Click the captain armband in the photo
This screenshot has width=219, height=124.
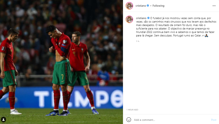coord(64,49)
